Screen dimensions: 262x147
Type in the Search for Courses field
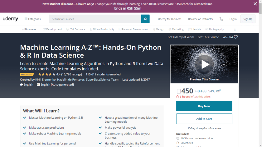coord(95,19)
